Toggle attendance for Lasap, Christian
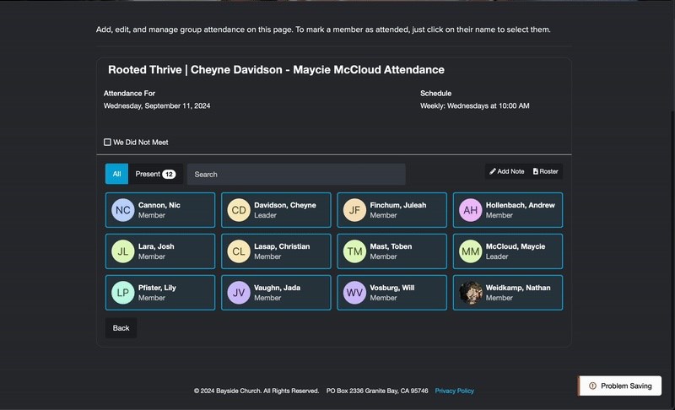 276,251
